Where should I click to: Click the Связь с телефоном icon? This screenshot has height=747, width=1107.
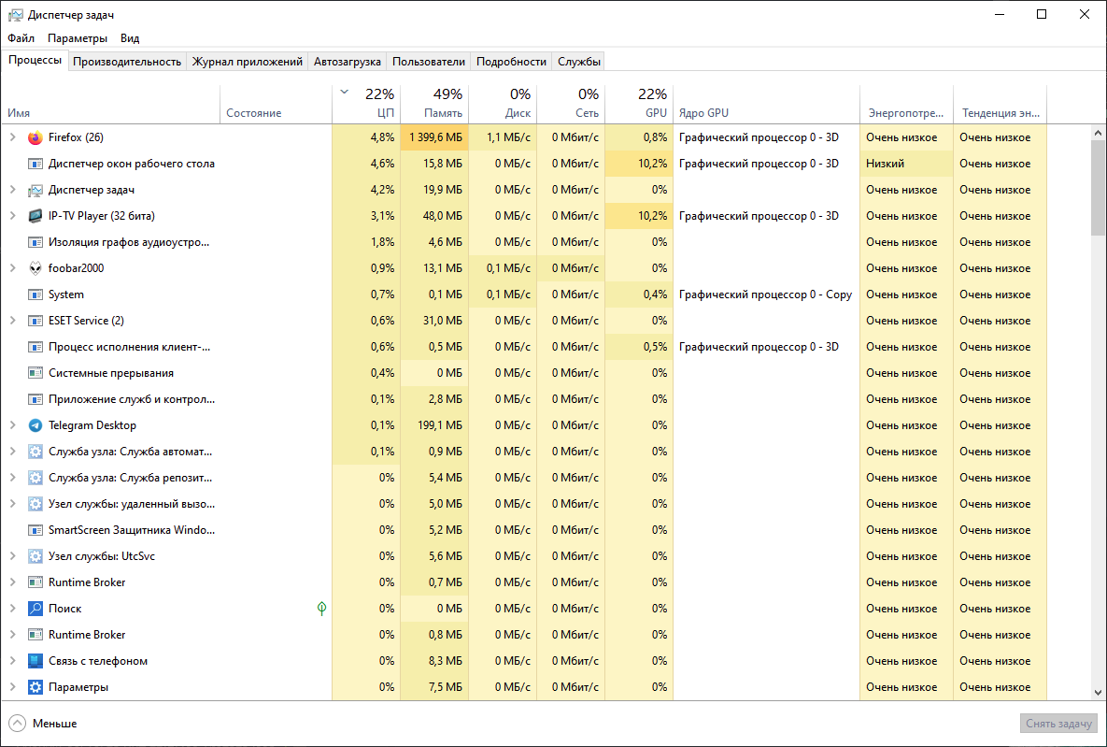coord(35,661)
